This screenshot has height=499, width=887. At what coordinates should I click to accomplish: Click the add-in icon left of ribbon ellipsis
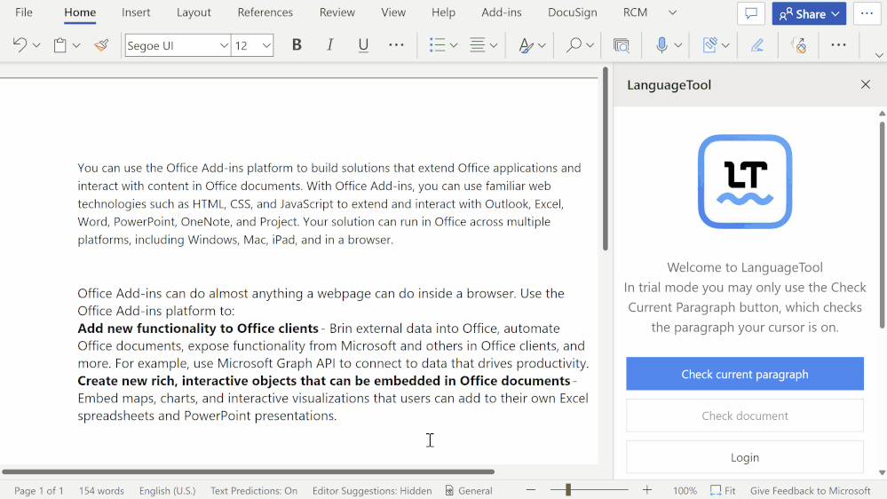point(799,45)
